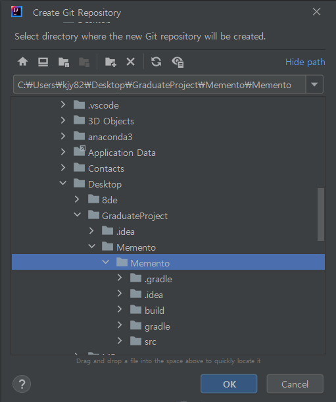Expand the src folder chevron
Screen dimensions: 336x402
[x=120, y=341]
